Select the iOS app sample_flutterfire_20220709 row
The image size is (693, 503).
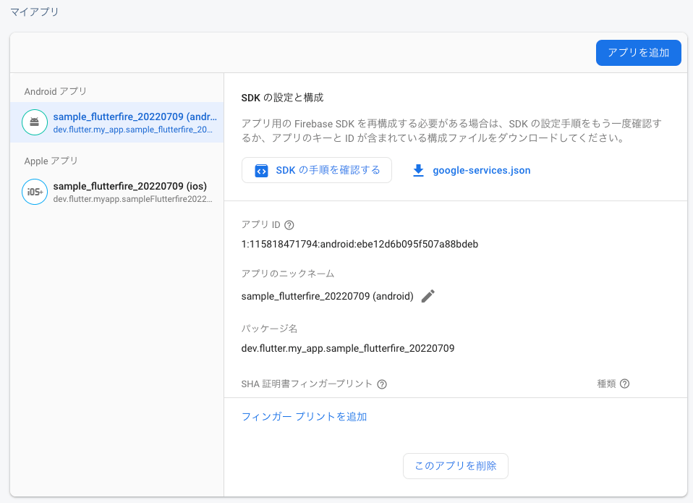pos(116,192)
